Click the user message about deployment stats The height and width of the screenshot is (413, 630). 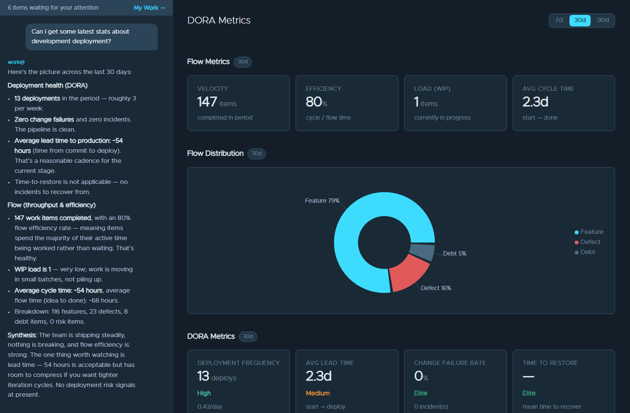tap(91, 36)
